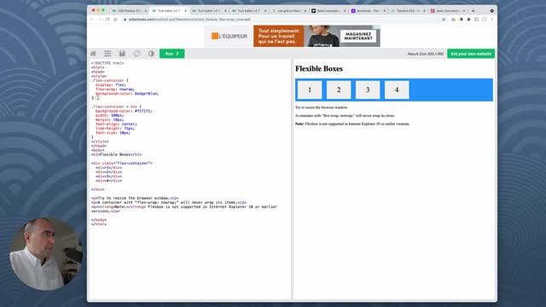This screenshot has height=307, width=546.
Task: Click flex box number 2 in result pane
Action: click(x=339, y=90)
